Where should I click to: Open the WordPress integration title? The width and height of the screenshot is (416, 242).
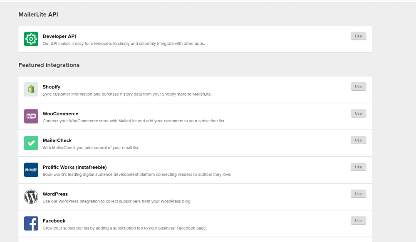(x=55, y=194)
